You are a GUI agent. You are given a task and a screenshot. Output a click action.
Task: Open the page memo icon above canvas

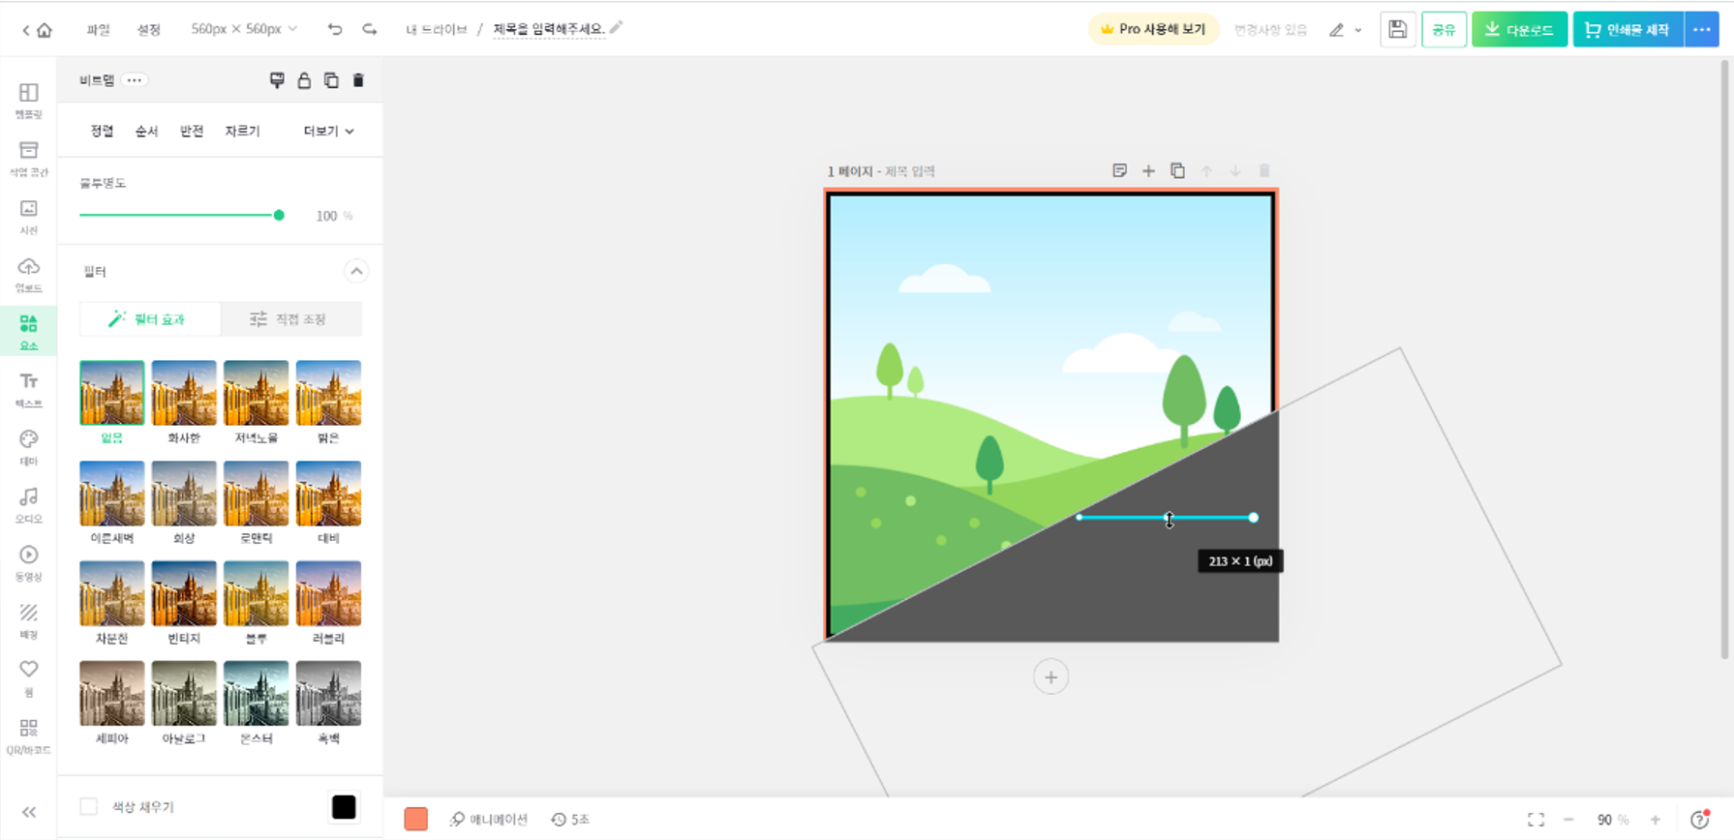pos(1119,171)
